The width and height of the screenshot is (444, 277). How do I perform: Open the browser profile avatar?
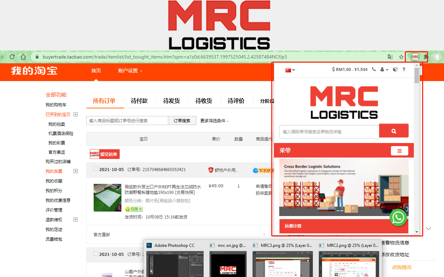pyautogui.click(x=438, y=57)
